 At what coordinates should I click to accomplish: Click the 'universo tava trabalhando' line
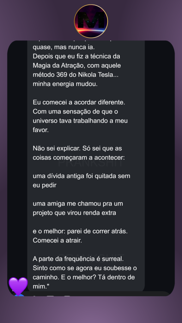tap(80, 121)
